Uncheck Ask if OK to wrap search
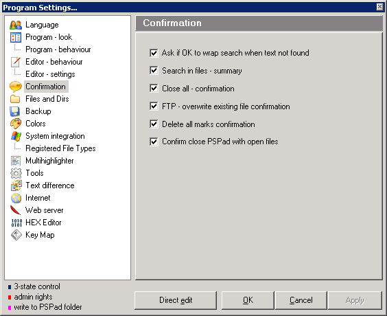 coord(154,53)
